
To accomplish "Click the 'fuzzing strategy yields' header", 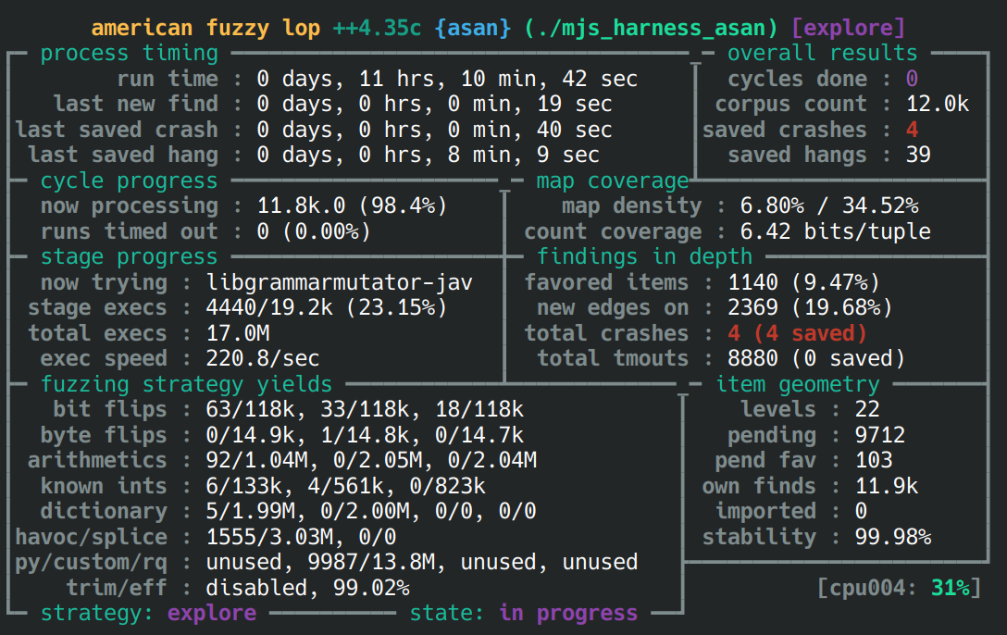I will point(186,384).
